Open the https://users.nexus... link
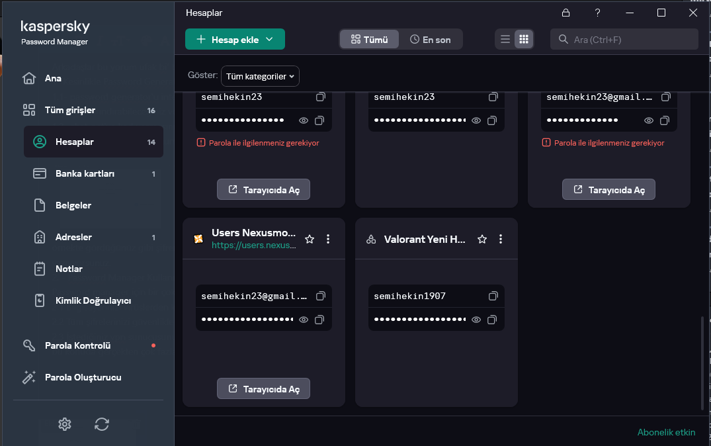This screenshot has width=711, height=446. click(254, 245)
